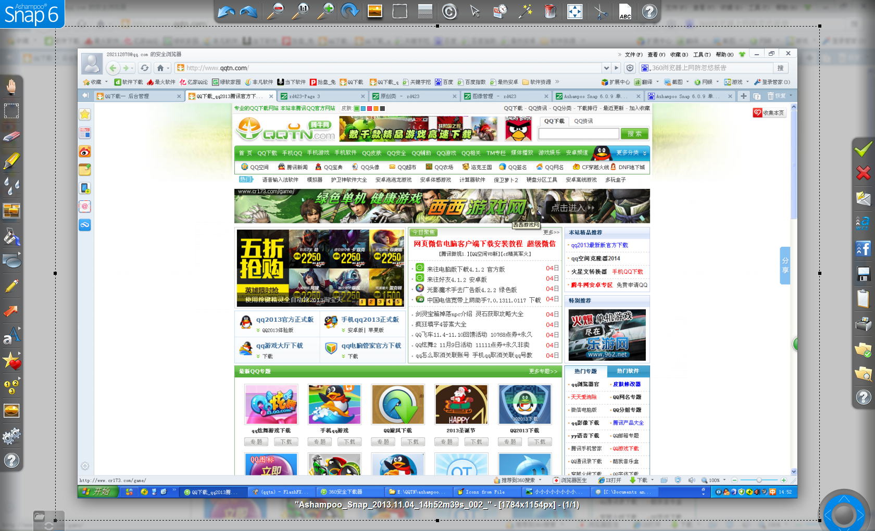This screenshot has height=531, width=875.
Task: Choose the text tool with letter A
Action: point(11,336)
